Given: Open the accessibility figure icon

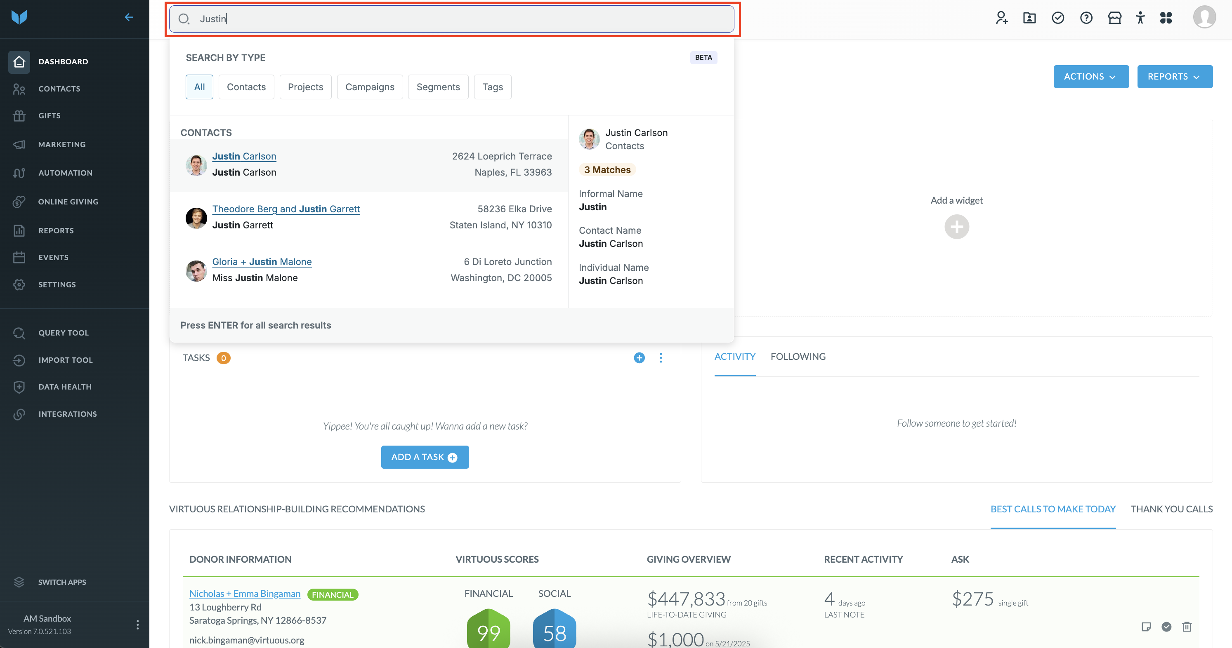Looking at the screenshot, I should [x=1140, y=18].
